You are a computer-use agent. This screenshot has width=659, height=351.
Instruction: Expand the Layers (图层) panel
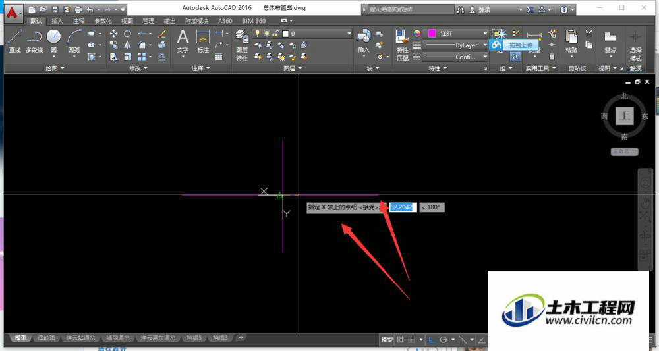[293, 68]
